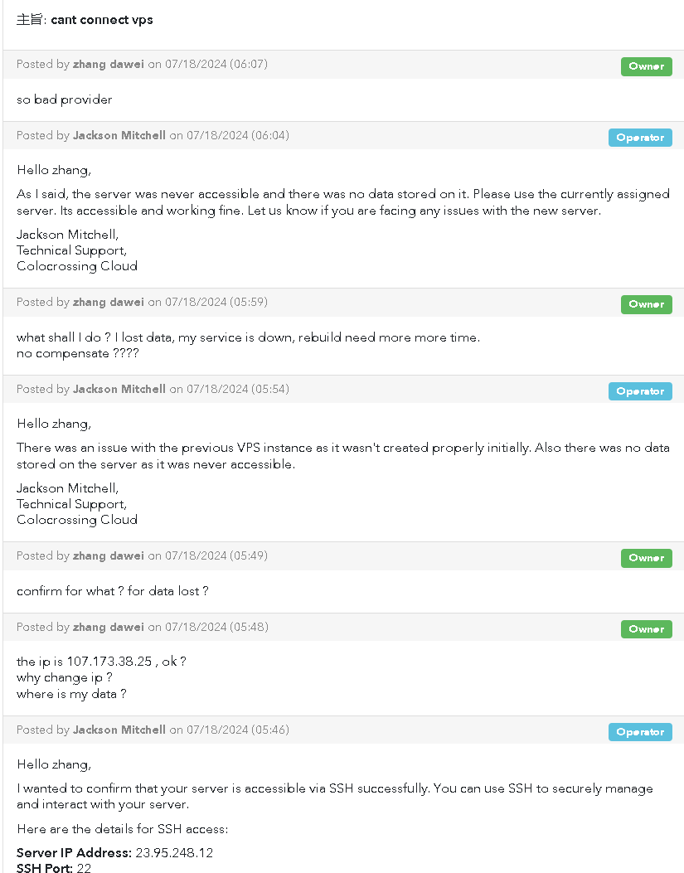Click the Owner badge on 06:07 post
Image resolution: width=684 pixels, height=873 pixels.
tap(646, 66)
